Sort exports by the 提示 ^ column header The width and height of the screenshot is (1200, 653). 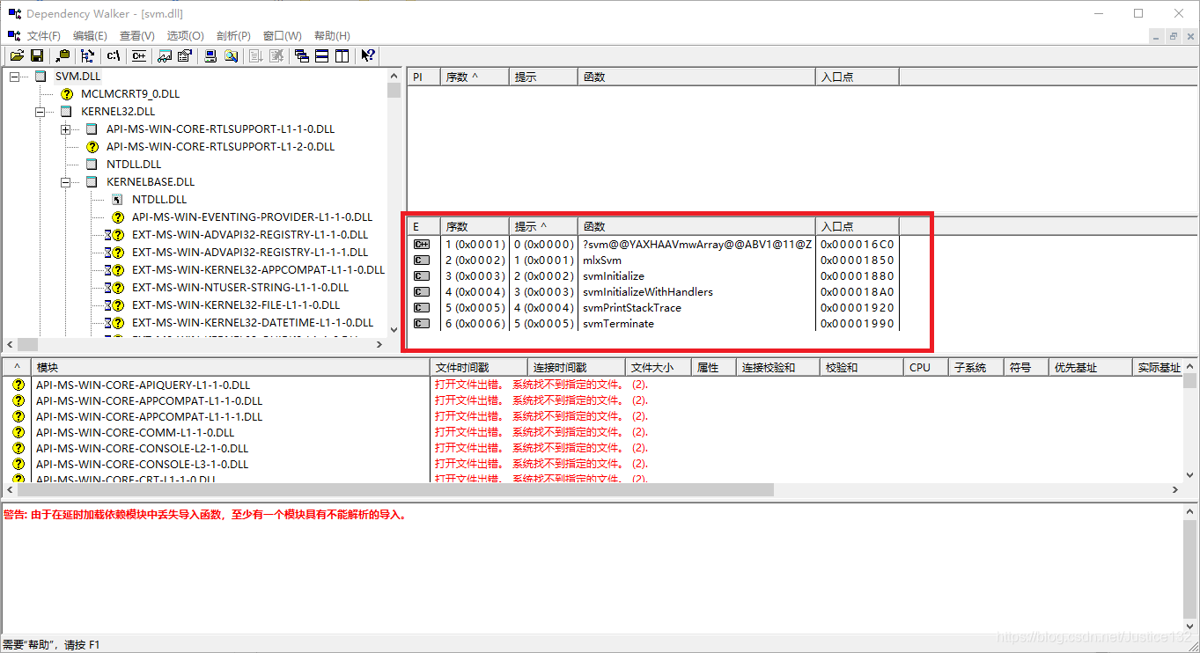tap(543, 226)
